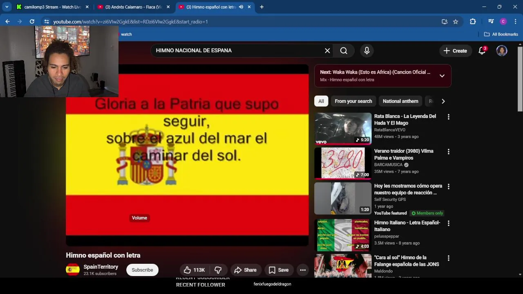Show more filter chips with arrow

pyautogui.click(x=443, y=101)
